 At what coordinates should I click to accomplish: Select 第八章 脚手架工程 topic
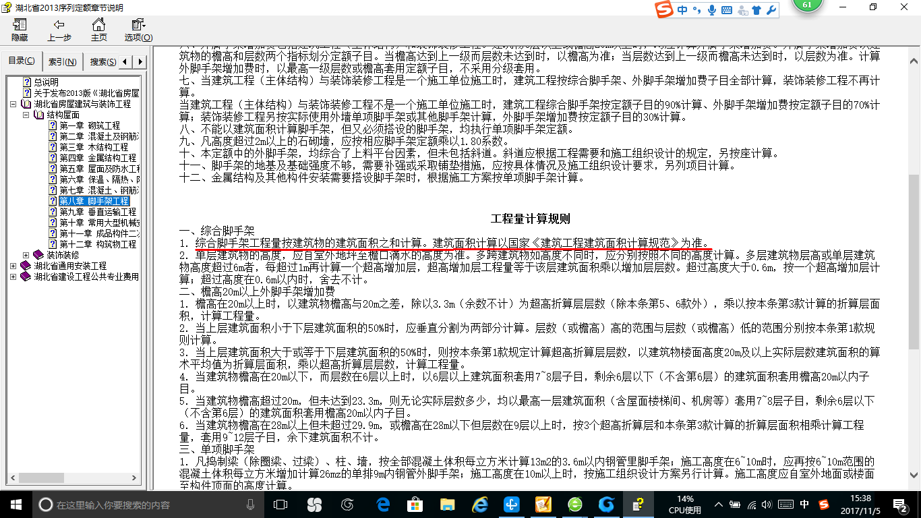[94, 201]
